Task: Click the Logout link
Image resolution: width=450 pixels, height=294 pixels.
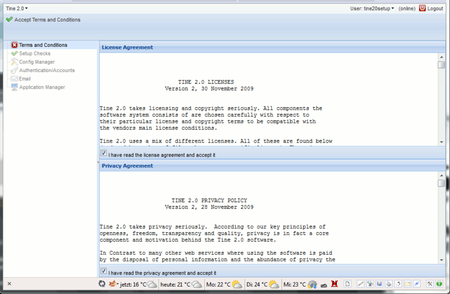Action: tap(435, 8)
